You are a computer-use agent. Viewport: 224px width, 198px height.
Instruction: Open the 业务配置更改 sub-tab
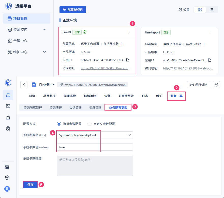point(118,107)
